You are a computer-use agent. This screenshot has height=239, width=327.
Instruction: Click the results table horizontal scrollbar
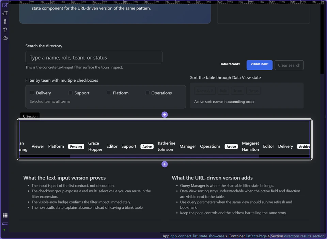(164, 156)
